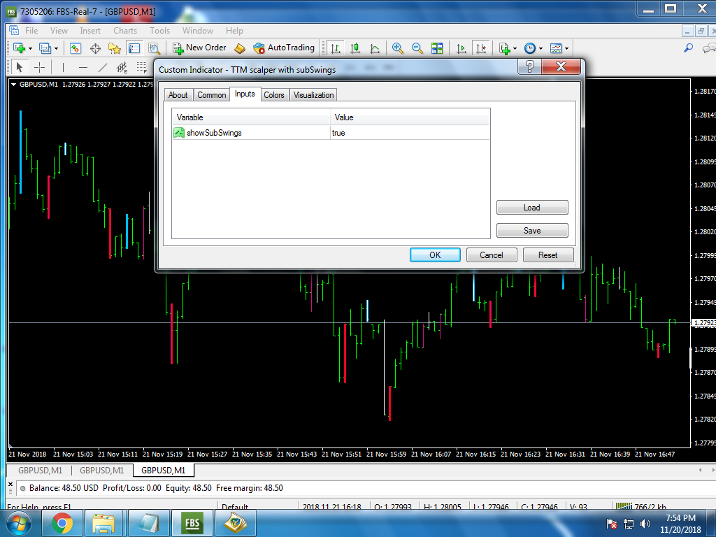716x537 pixels.
Task: Select the Fibonacci Retracement tool
Action: [142, 68]
